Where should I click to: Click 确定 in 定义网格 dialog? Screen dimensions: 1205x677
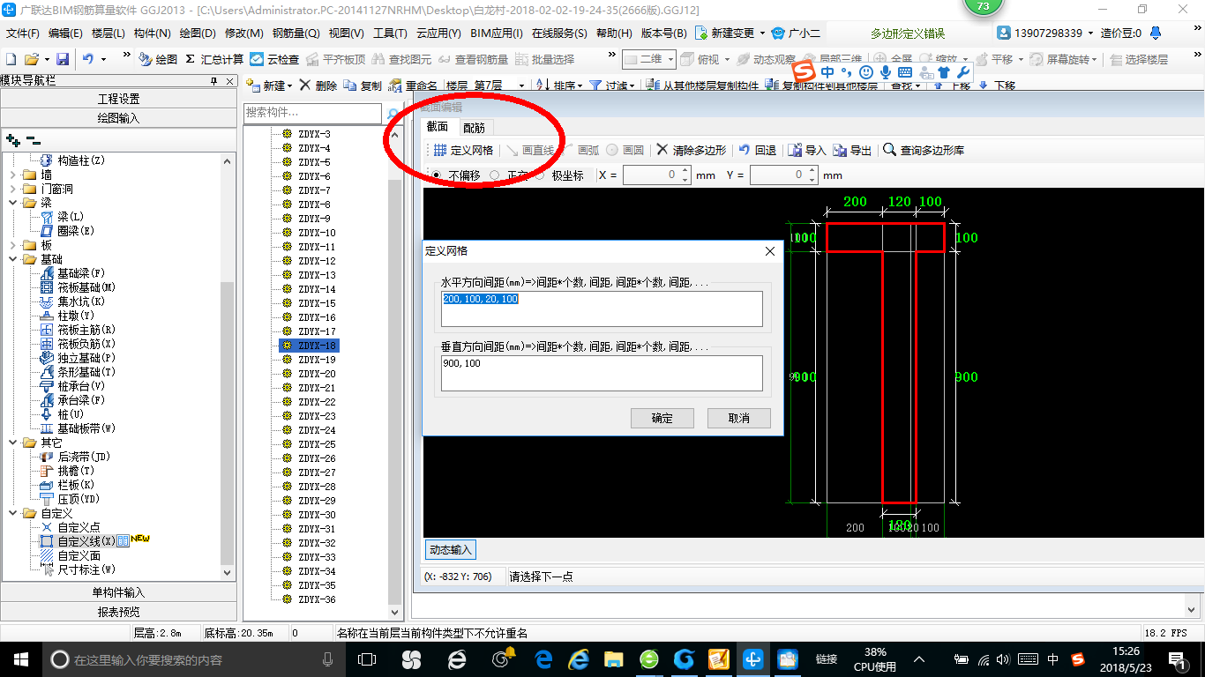point(662,419)
